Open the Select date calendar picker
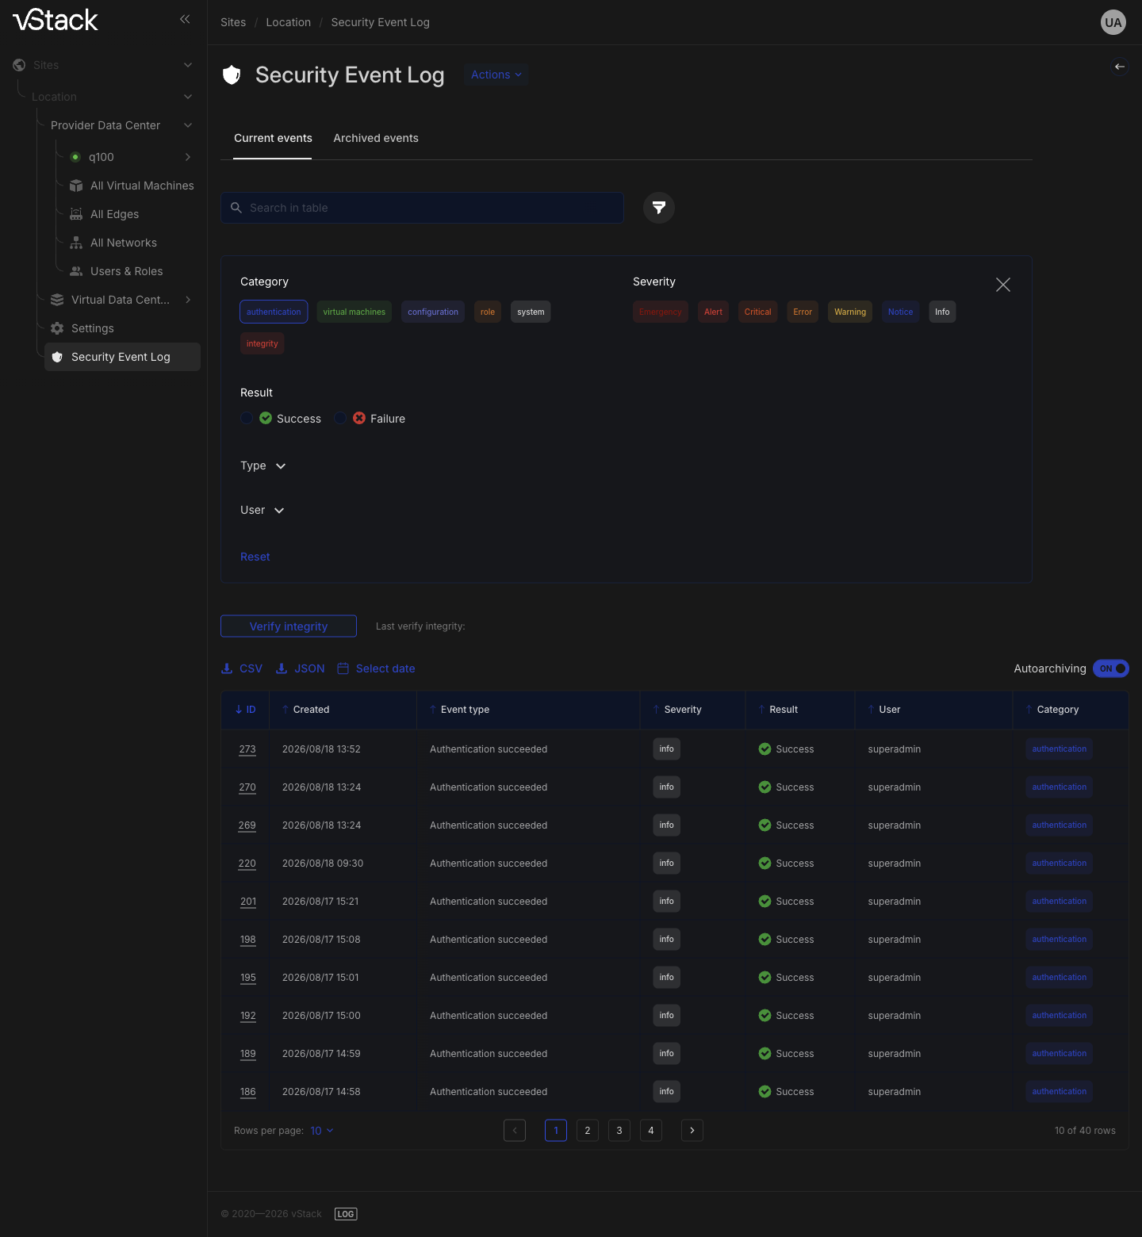This screenshot has height=1237, width=1142. click(376, 668)
